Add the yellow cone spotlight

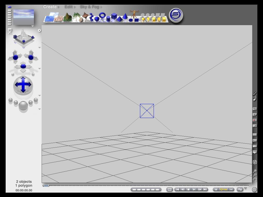coord(148,19)
